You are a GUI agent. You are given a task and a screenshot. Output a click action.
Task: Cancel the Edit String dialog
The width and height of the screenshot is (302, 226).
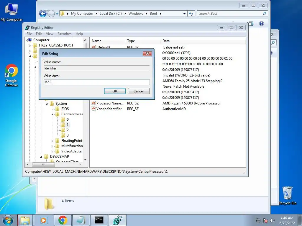click(x=139, y=91)
